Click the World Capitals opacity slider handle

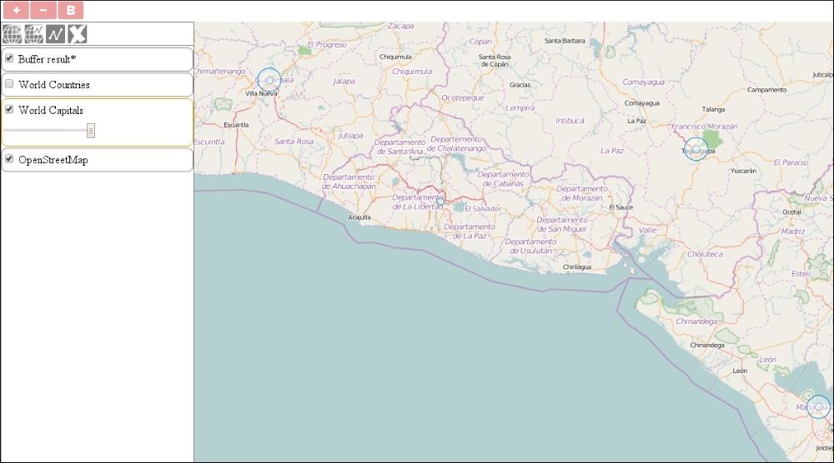tap(91, 130)
